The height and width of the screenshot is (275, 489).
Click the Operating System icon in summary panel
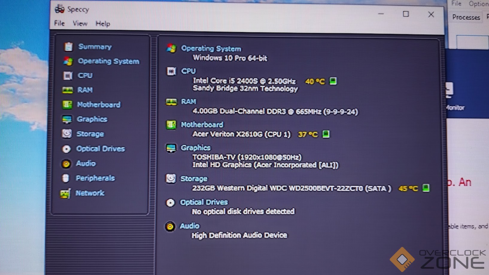tap(171, 48)
